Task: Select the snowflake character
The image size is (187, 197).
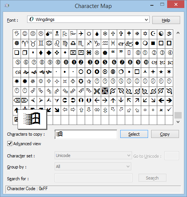Action: (x=105, y=34)
